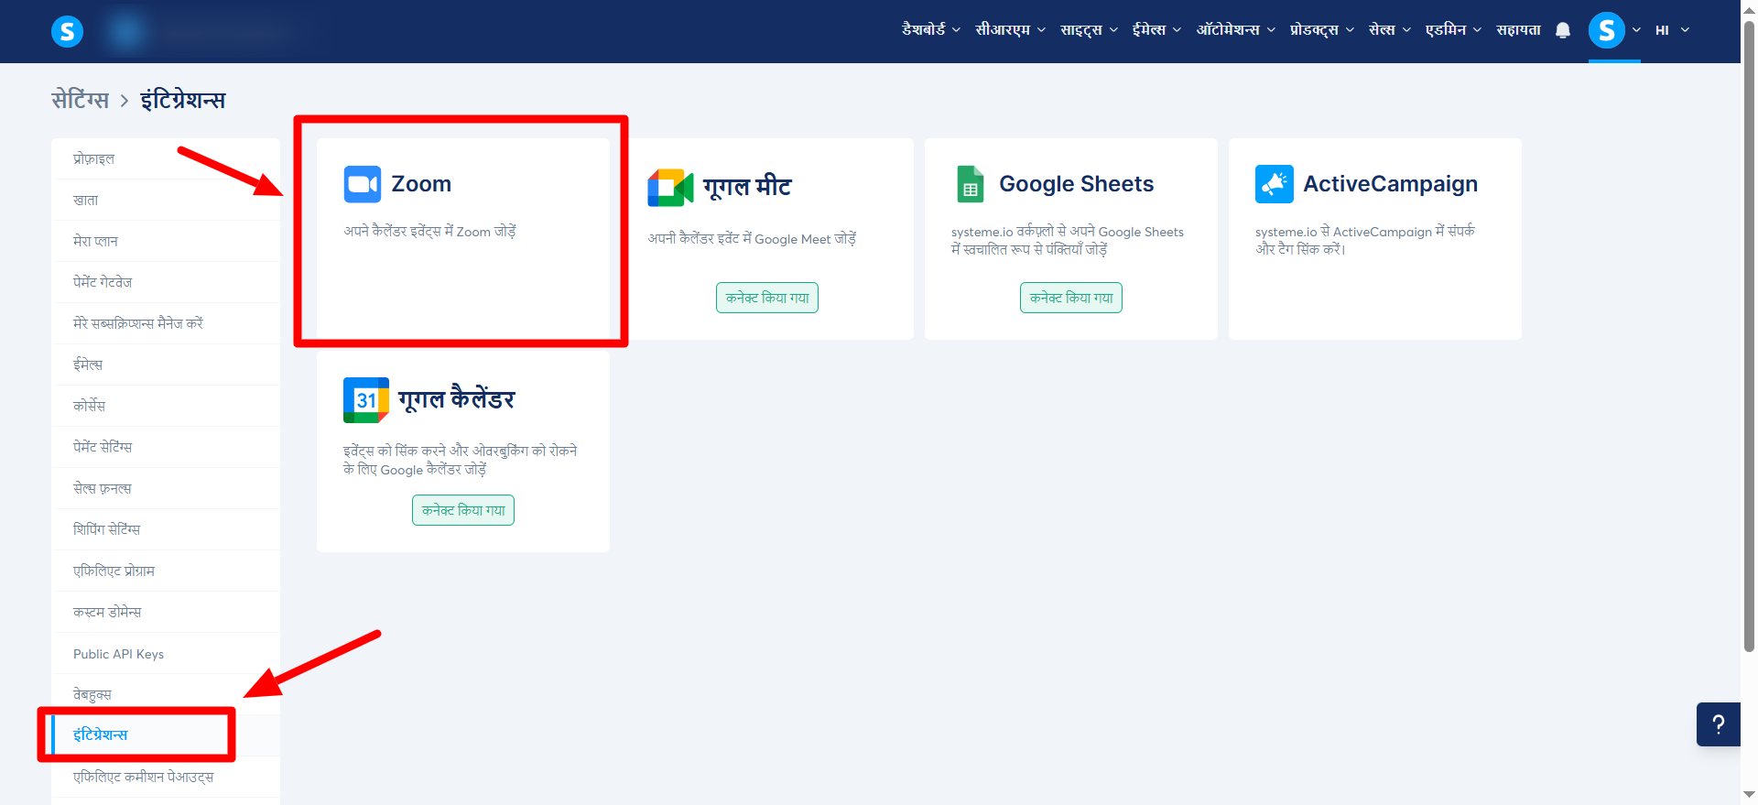This screenshot has width=1758, height=805.
Task: Open the Zoom integration title
Action: [x=421, y=184]
